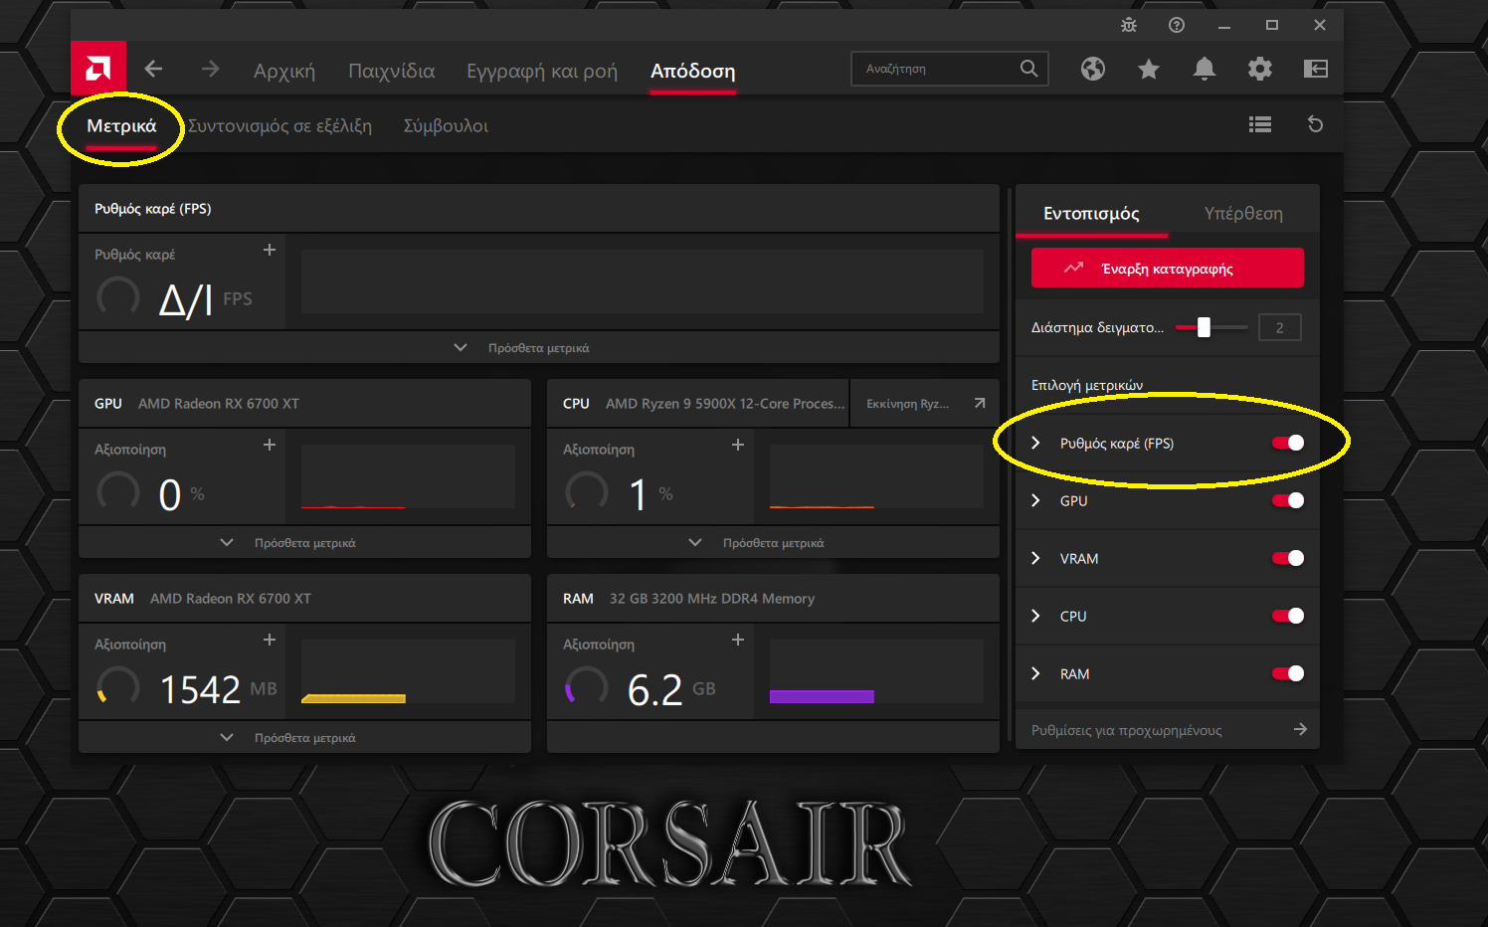Expand VRAM metric selection chevron
Viewport: 1488px width, 927px height.
click(1035, 558)
